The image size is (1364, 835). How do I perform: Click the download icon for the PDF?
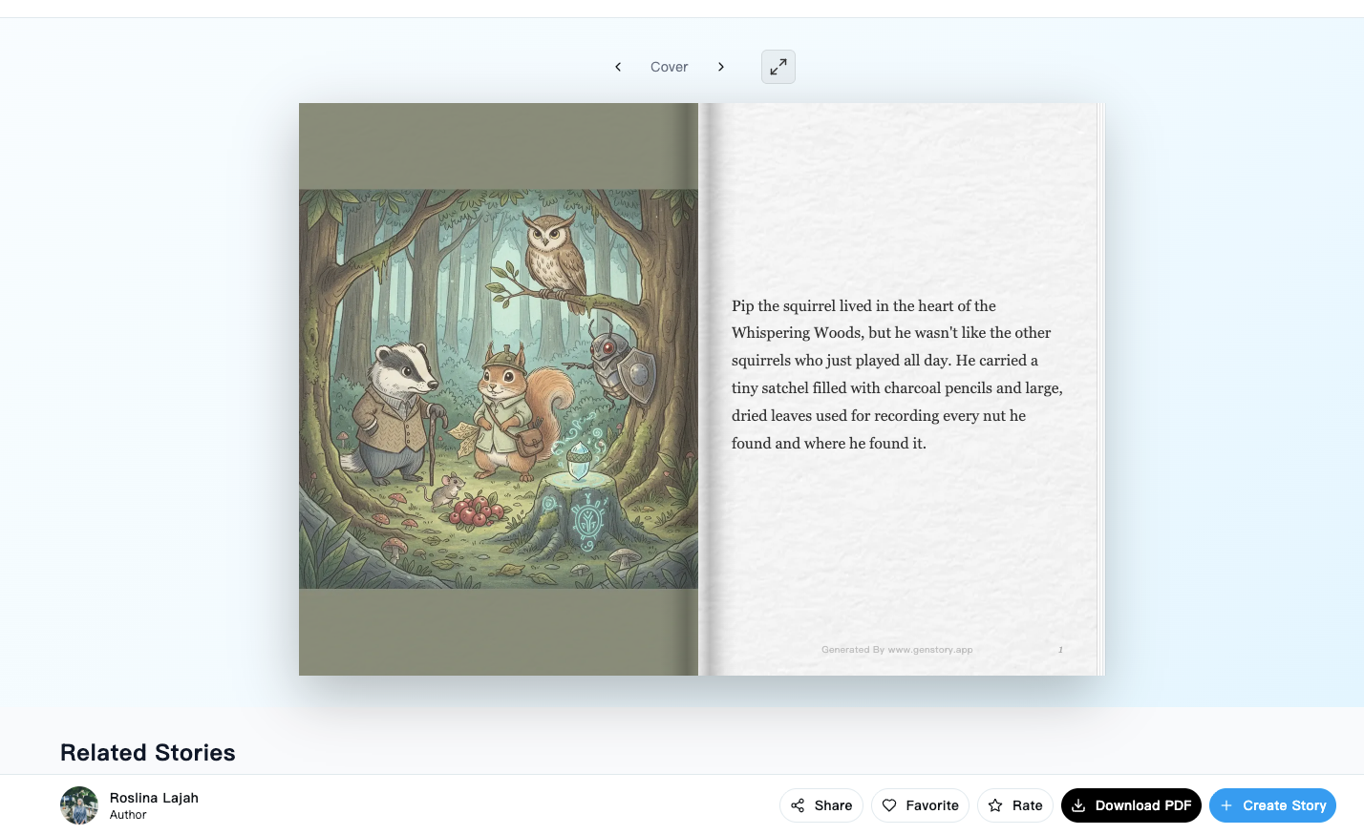pyautogui.click(x=1078, y=805)
